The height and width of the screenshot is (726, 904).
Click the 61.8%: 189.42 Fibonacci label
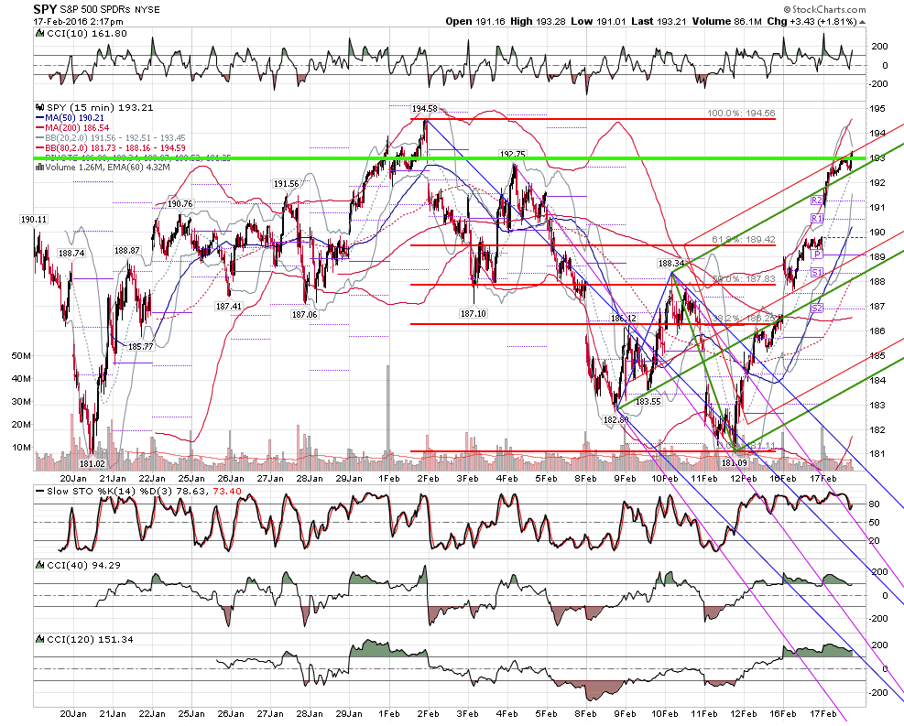pos(744,239)
